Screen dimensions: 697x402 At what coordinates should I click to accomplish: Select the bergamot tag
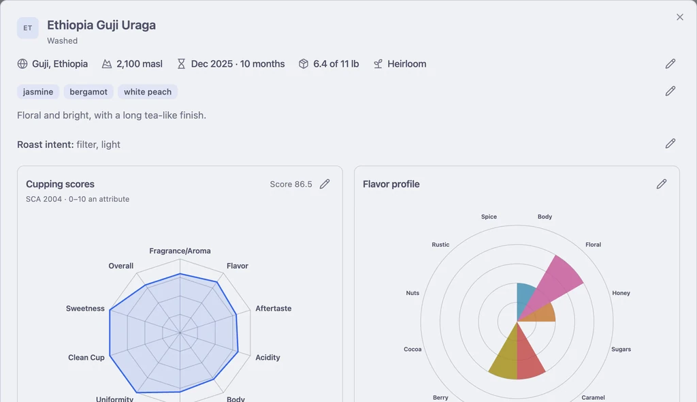tap(88, 92)
